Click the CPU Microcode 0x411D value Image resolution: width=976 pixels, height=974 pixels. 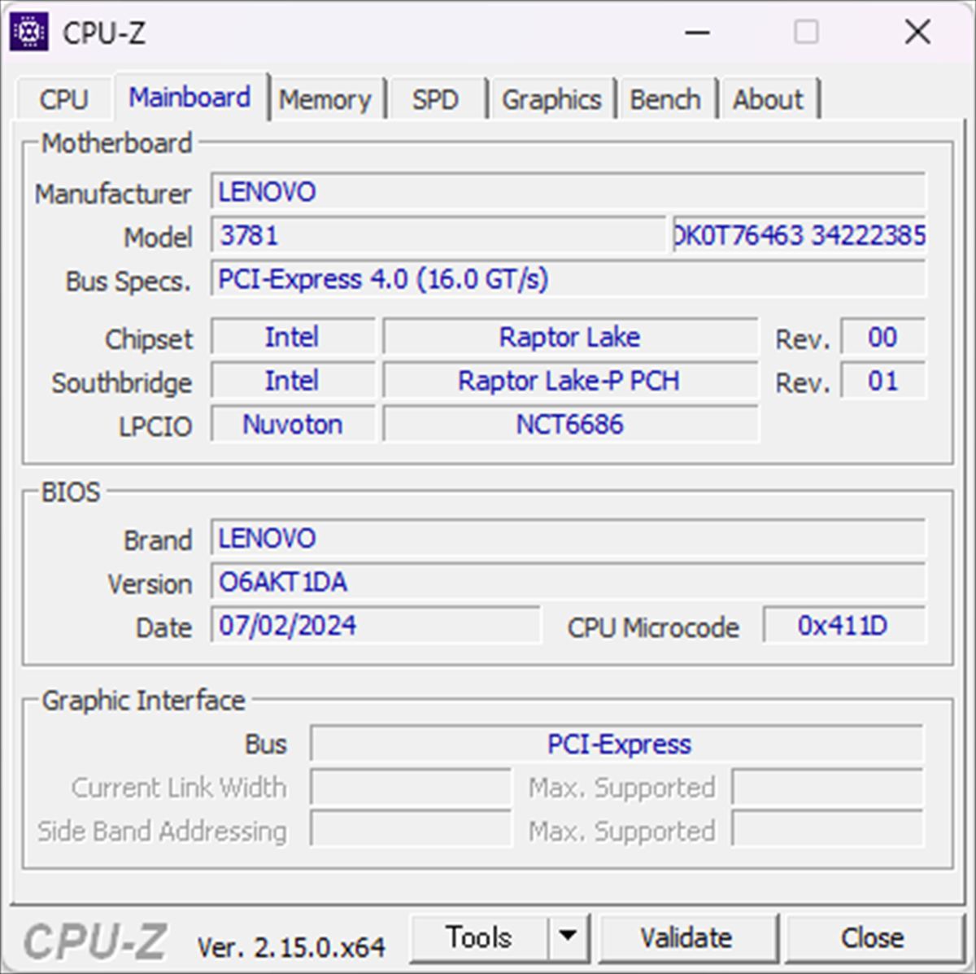click(x=843, y=626)
